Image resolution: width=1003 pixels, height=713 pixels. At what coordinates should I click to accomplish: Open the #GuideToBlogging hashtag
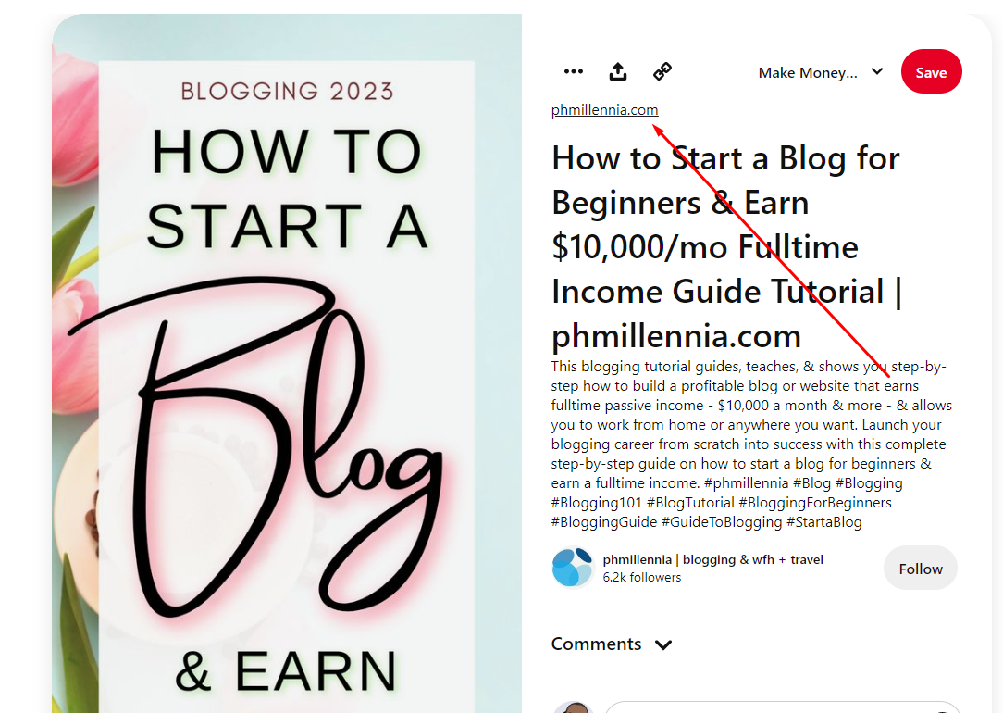[x=722, y=522]
